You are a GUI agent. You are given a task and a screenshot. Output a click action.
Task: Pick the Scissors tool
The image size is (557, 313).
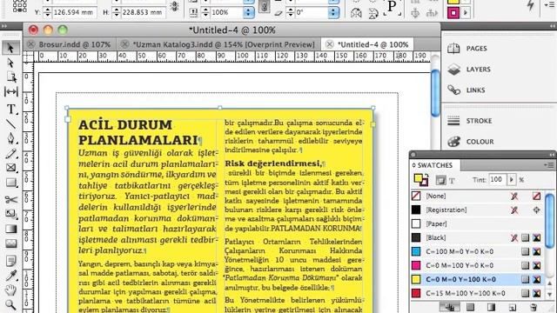(x=10, y=199)
